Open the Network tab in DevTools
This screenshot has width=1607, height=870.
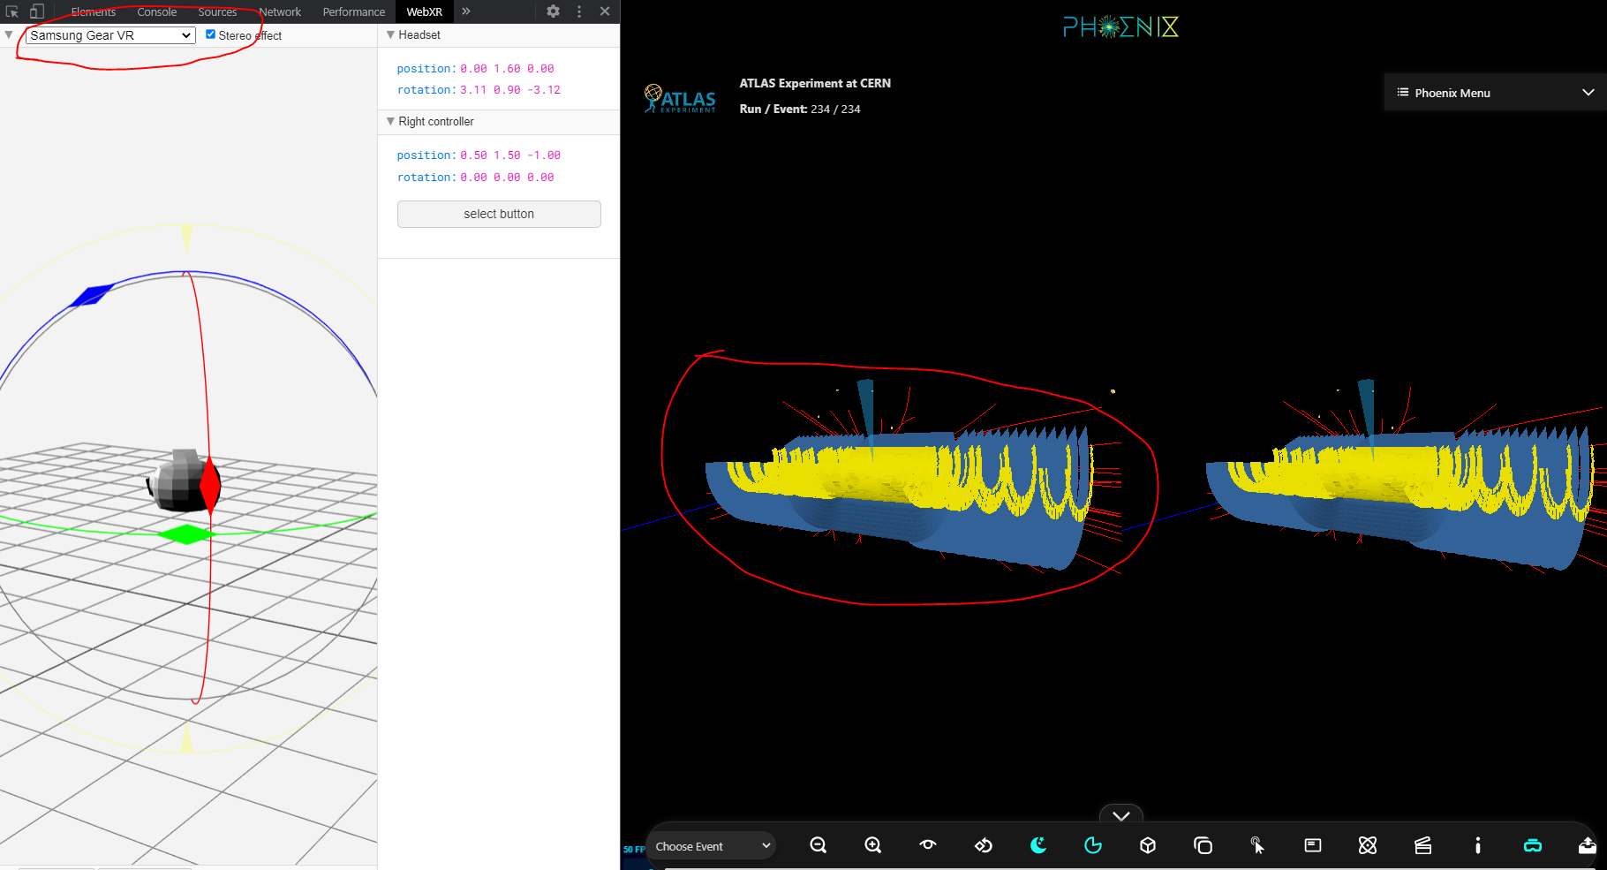[280, 11]
